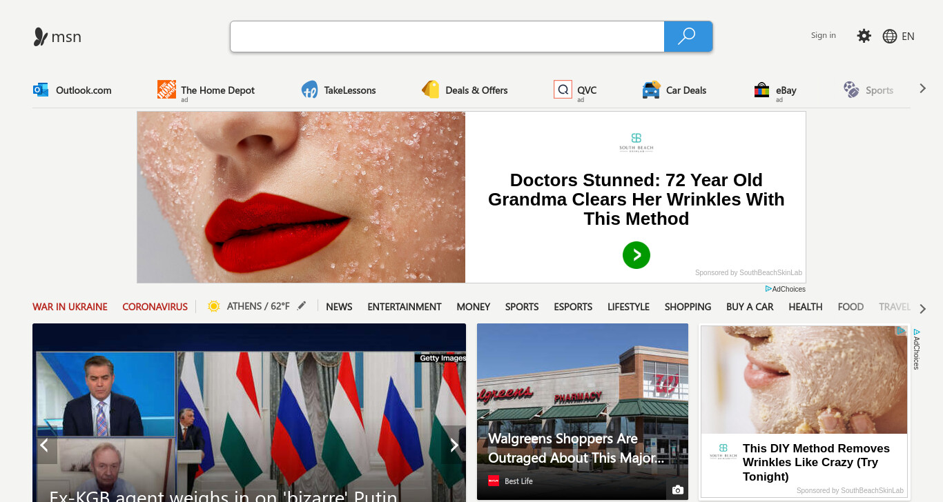Click the camera gallery icon on Walgreens card
943x502 pixels.
(x=678, y=490)
